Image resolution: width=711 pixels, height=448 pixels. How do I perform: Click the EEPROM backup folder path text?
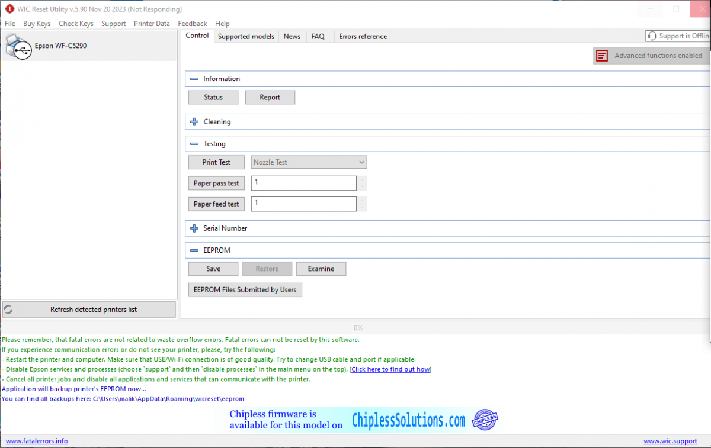168,399
